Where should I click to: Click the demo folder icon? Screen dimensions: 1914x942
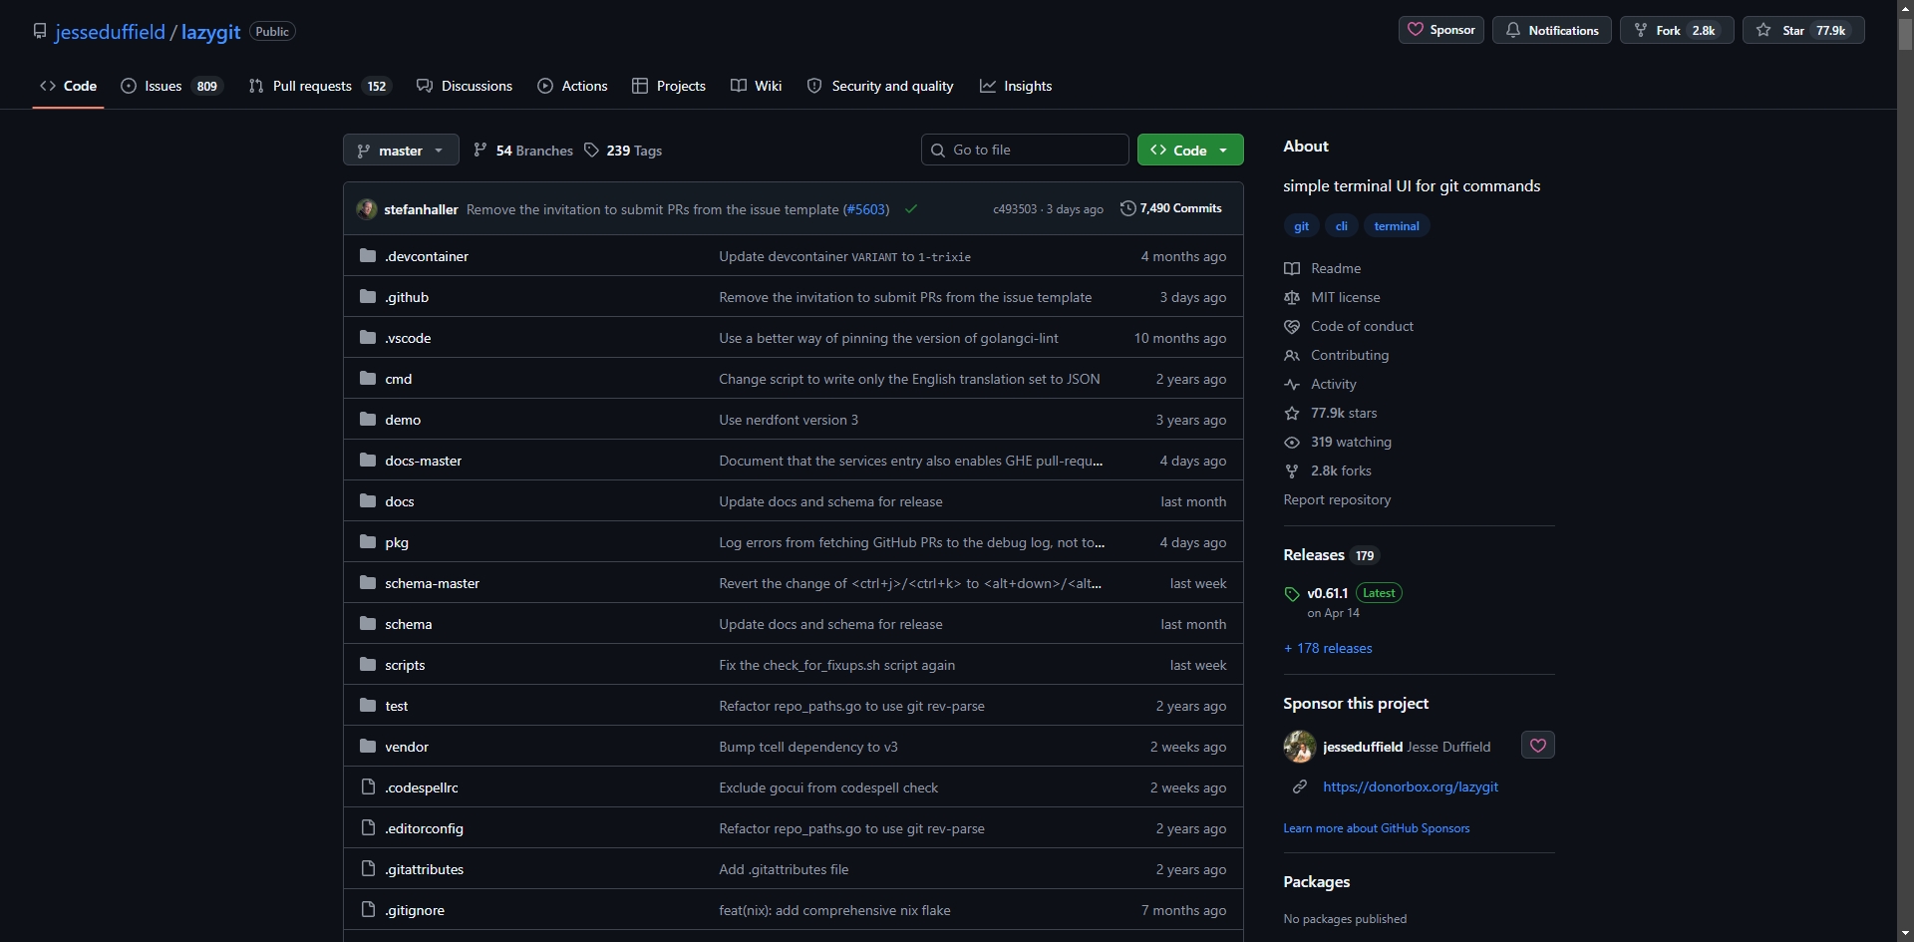pyautogui.click(x=368, y=420)
